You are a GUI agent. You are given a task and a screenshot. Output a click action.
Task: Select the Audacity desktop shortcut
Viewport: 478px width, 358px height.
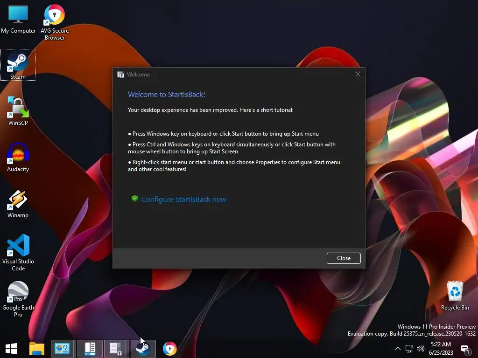point(18,158)
